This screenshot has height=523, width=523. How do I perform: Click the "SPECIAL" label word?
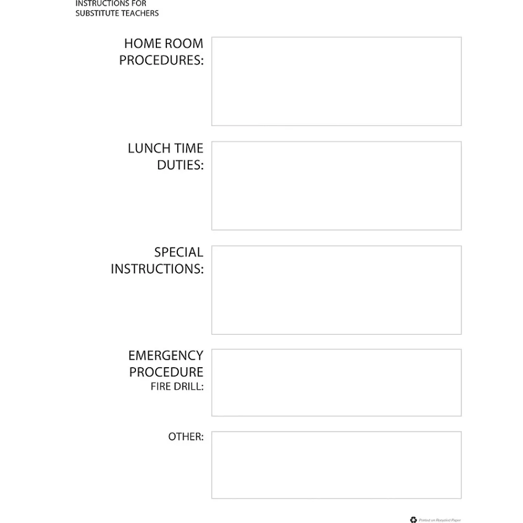point(178,252)
